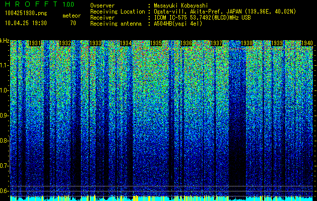The height and width of the screenshot is (201, 317).
Task: Click the 1.0 kHz axis tick label
Action: (x=5, y=90)
